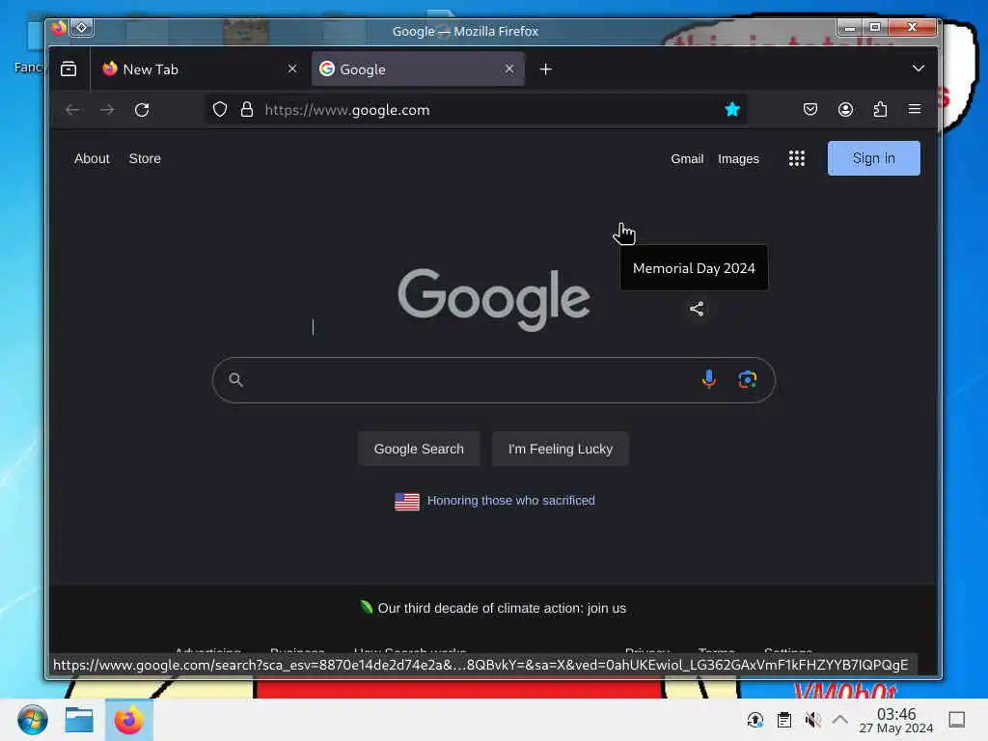The height and width of the screenshot is (741, 988).
Task: Open the Store link
Action: [145, 159]
